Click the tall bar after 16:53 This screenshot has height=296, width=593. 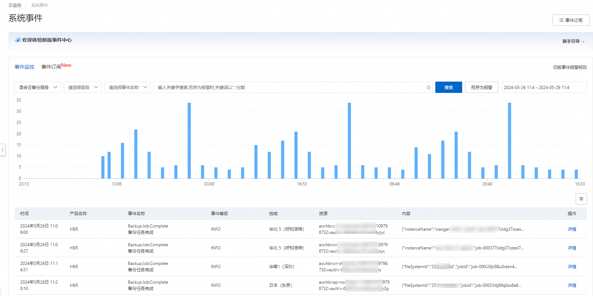[349, 141]
